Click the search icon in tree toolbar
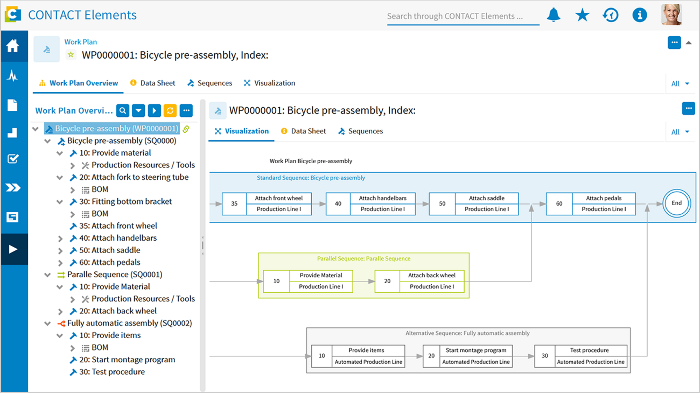Viewport: 700px width, 393px height. click(x=123, y=110)
